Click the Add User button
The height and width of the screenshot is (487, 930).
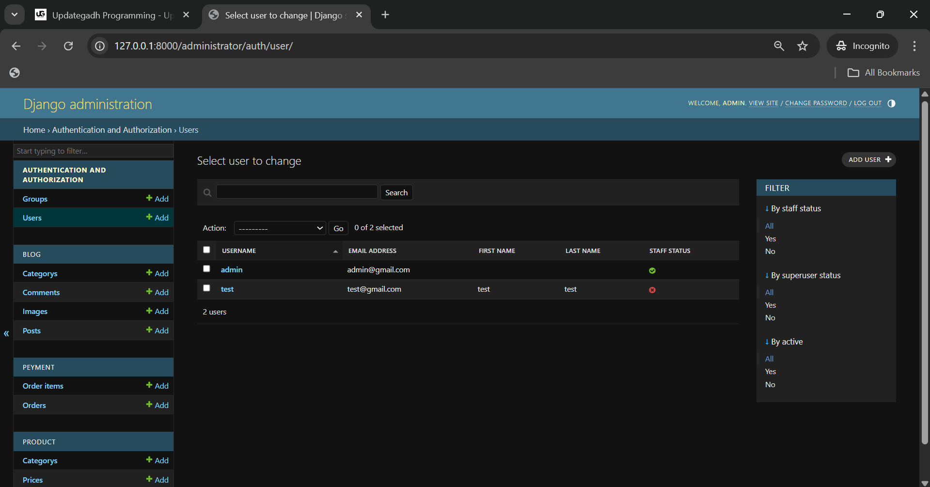tap(868, 160)
